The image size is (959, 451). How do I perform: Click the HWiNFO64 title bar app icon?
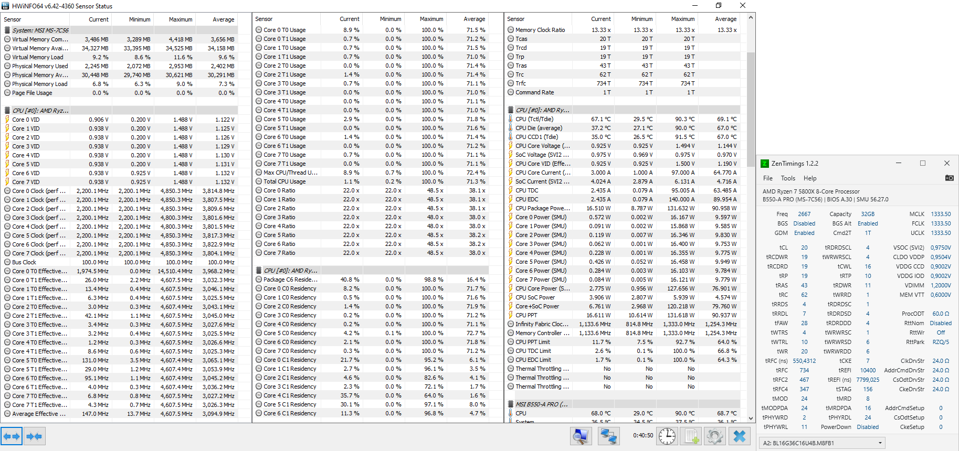click(x=5, y=6)
